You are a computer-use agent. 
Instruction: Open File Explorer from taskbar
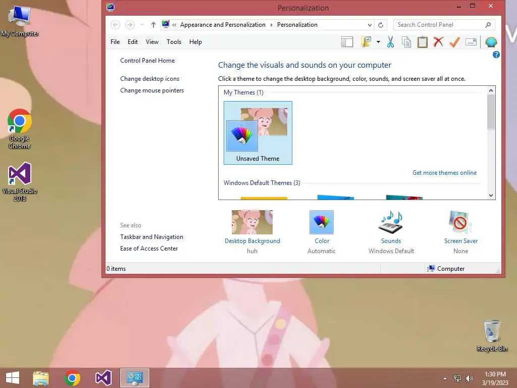coord(40,378)
